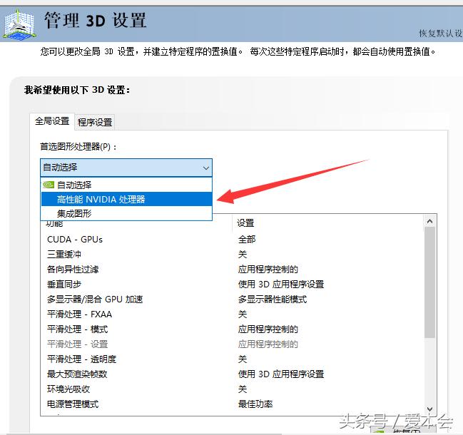
Task: Click the 最佳功率 setting value
Action: click(x=255, y=404)
